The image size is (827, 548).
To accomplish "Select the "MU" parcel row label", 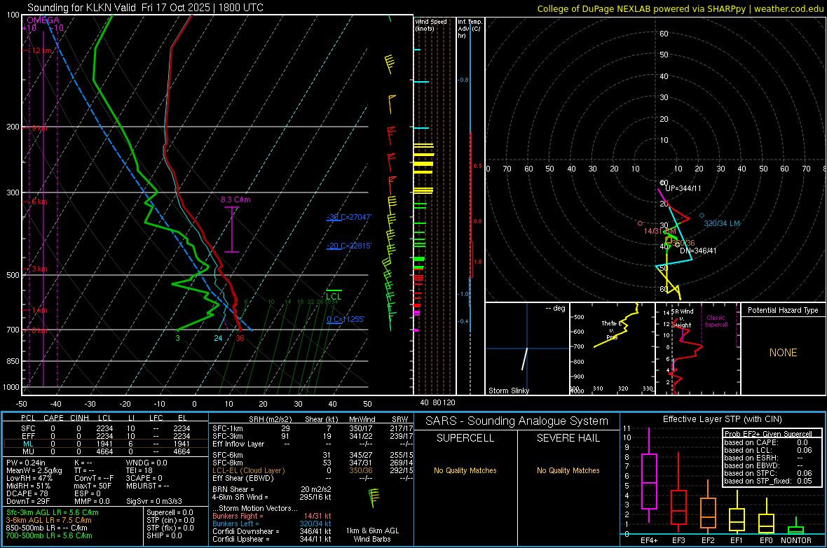I will [x=29, y=451].
